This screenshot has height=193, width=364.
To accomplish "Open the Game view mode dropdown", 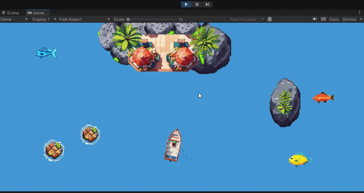I will tap(14, 19).
